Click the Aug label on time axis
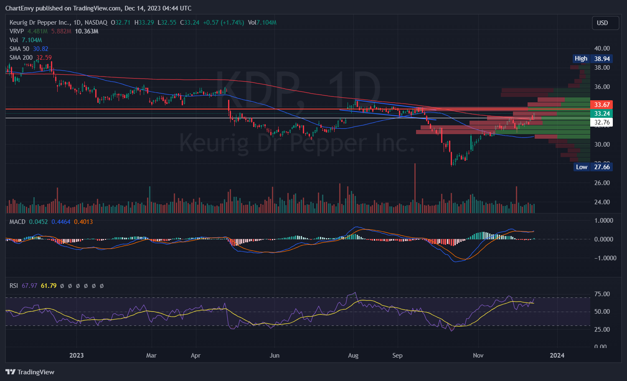627x381 pixels. (353, 356)
